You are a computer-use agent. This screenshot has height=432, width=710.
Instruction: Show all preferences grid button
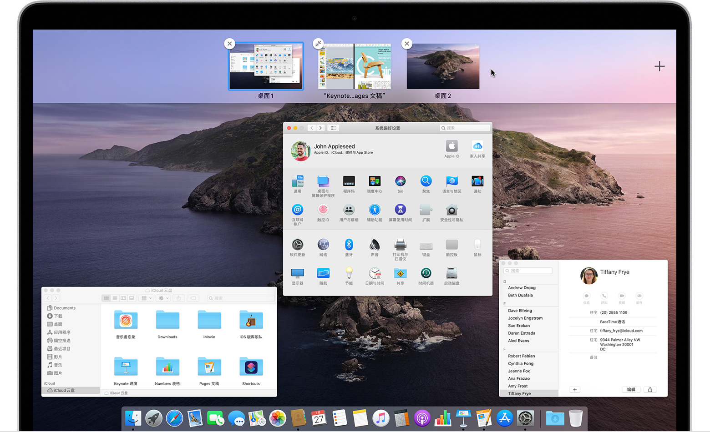pos(333,128)
